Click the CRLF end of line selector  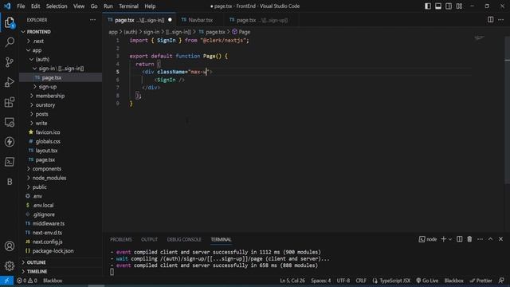(x=361, y=281)
